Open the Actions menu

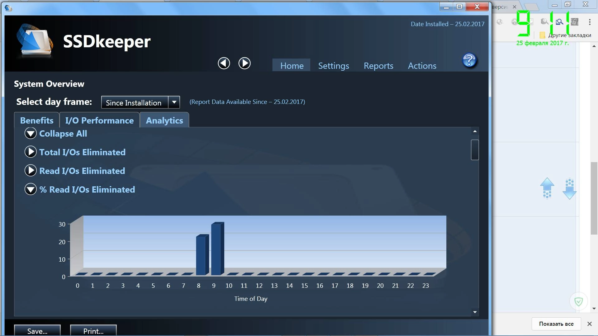coord(422,66)
